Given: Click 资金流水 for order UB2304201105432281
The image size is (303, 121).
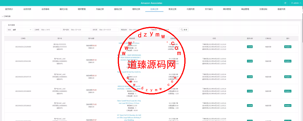Looking at the screenshot, I should (288, 61).
